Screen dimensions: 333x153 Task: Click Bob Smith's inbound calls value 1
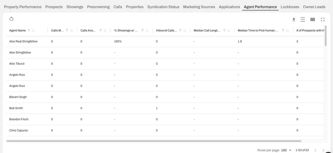coord(157,108)
